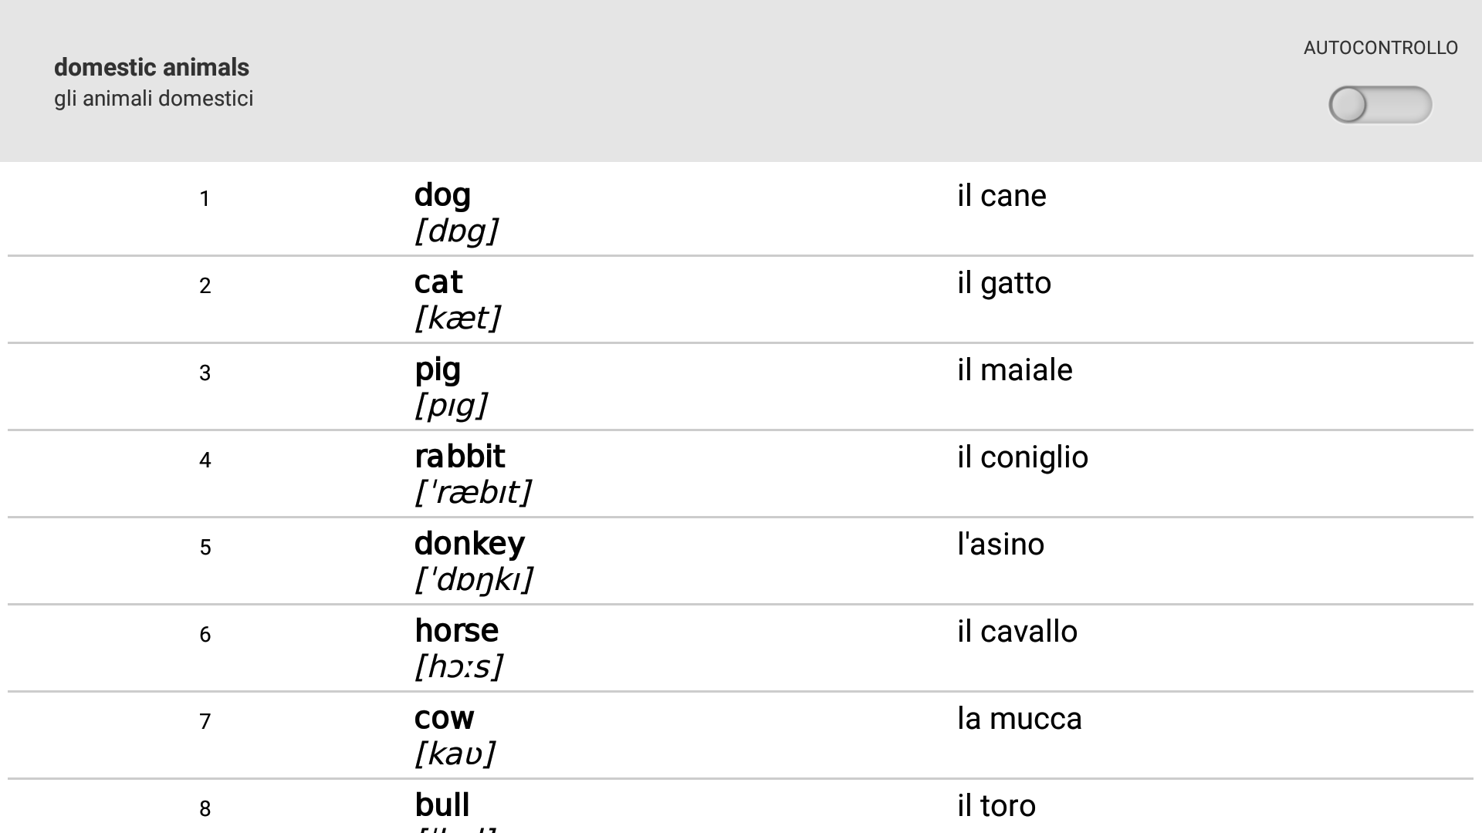Tap the translation 'il toro'
Screen dimensions: 1482x833
tap(996, 806)
